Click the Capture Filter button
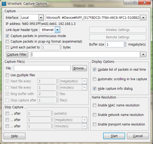 click(17, 54)
